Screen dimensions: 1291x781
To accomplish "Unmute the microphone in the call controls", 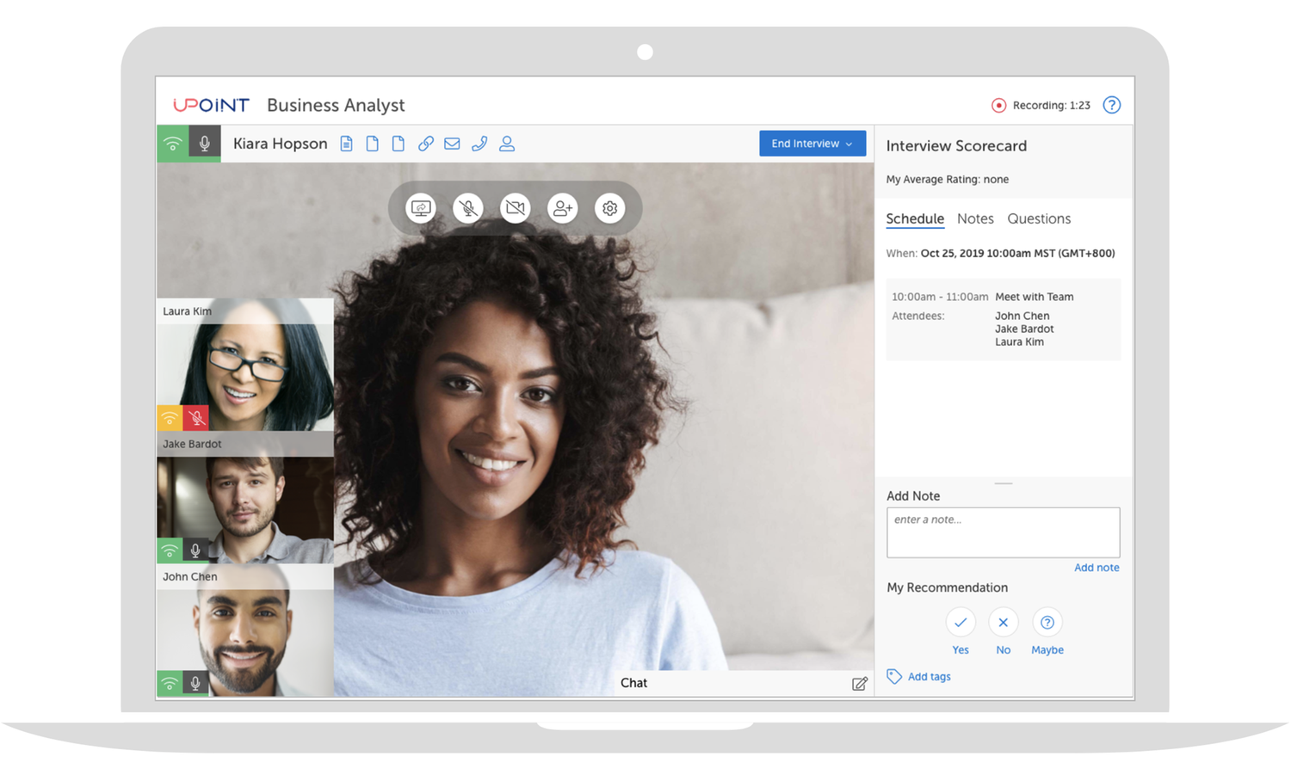I will (x=467, y=207).
